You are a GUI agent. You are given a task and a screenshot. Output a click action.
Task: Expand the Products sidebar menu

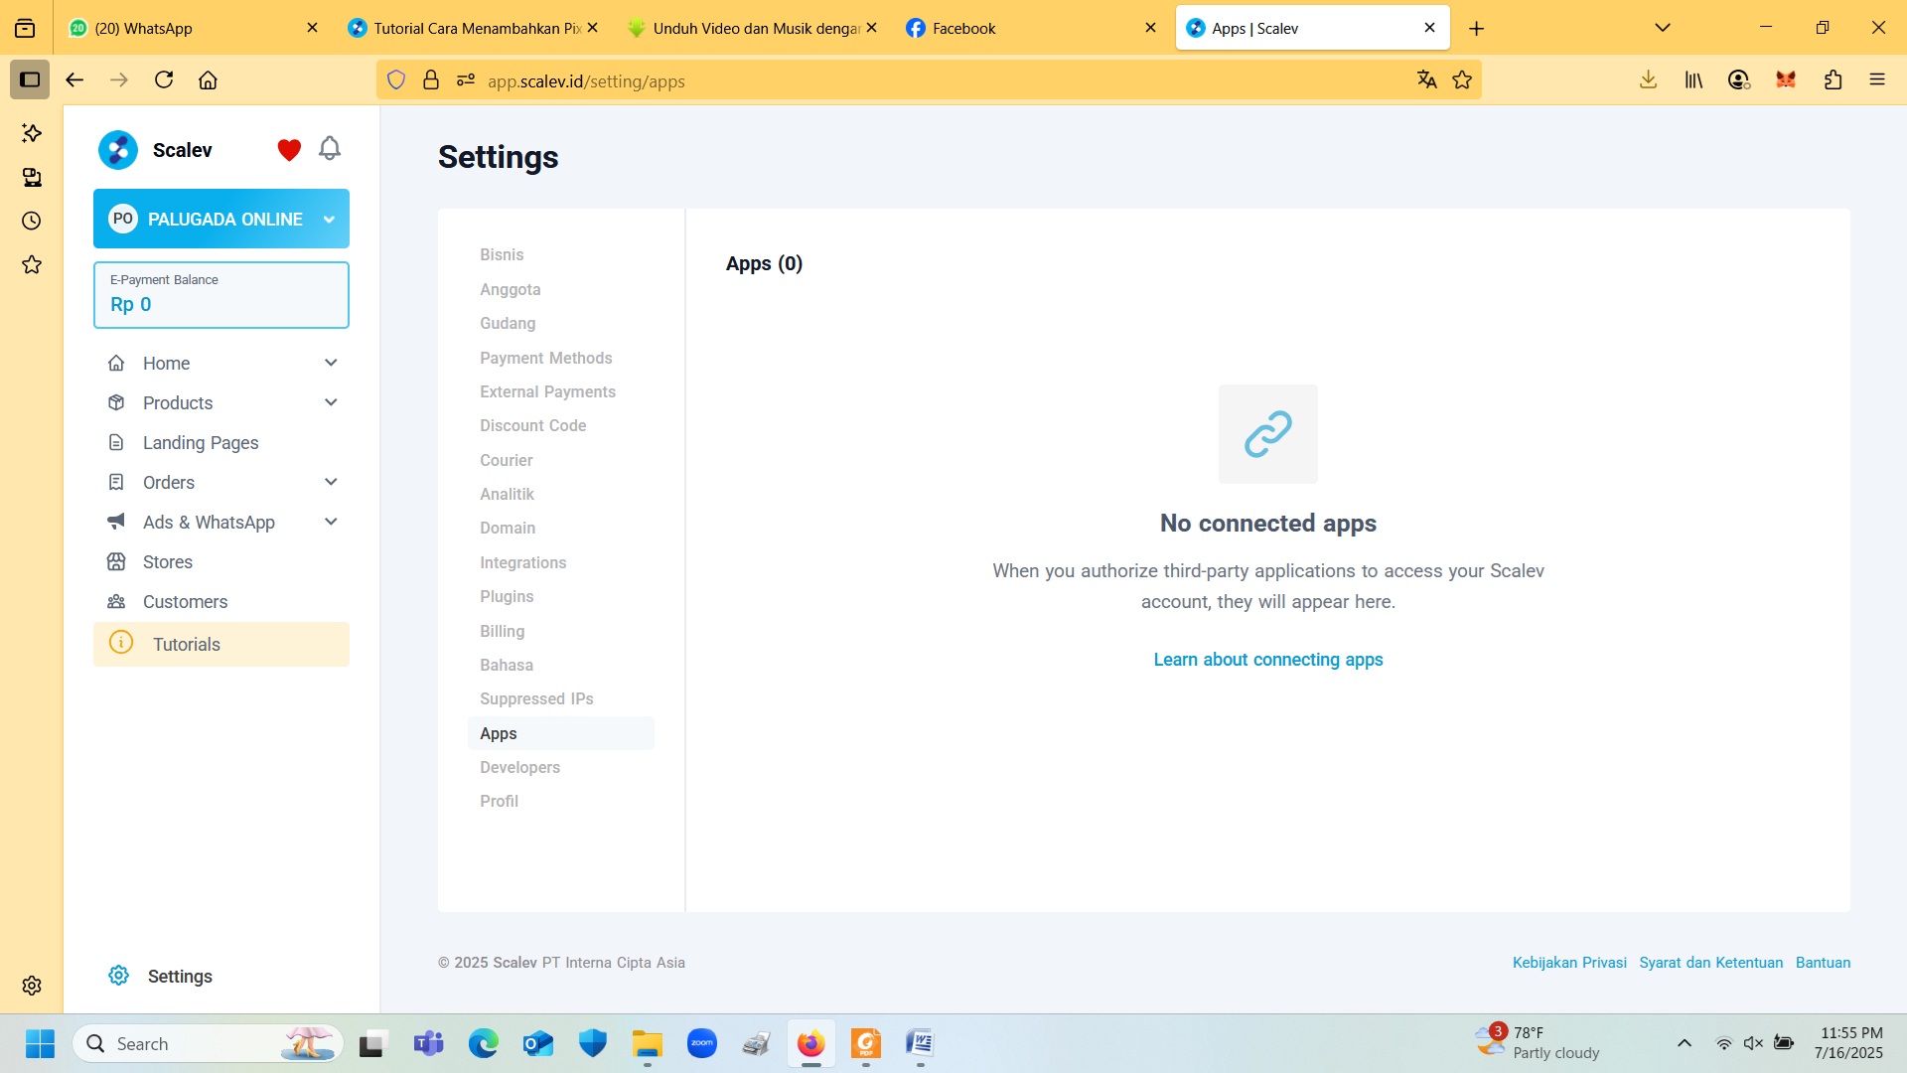(x=178, y=402)
